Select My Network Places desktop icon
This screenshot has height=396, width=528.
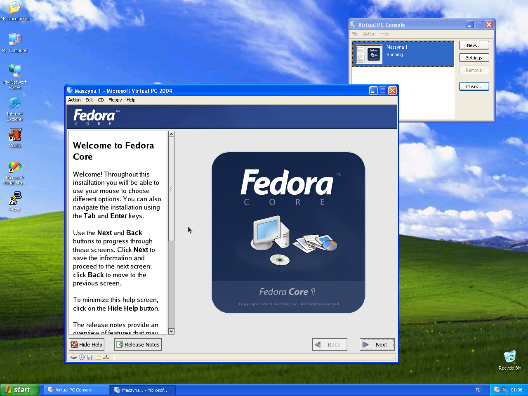coord(15,77)
